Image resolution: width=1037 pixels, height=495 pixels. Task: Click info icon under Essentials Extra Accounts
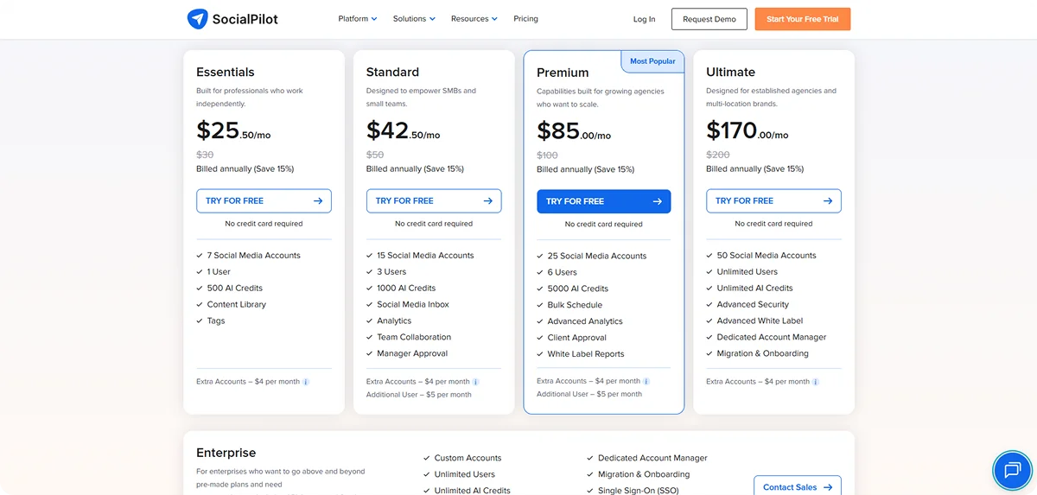tap(306, 382)
